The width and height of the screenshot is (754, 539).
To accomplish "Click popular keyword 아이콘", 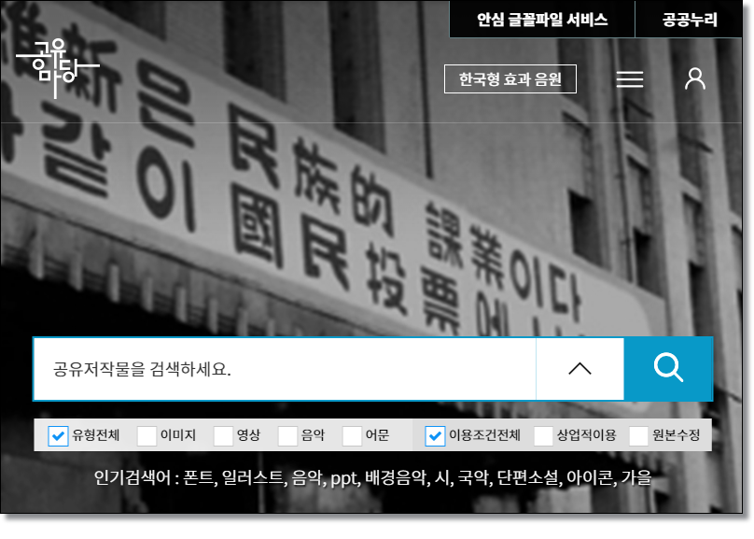I will (x=590, y=478).
